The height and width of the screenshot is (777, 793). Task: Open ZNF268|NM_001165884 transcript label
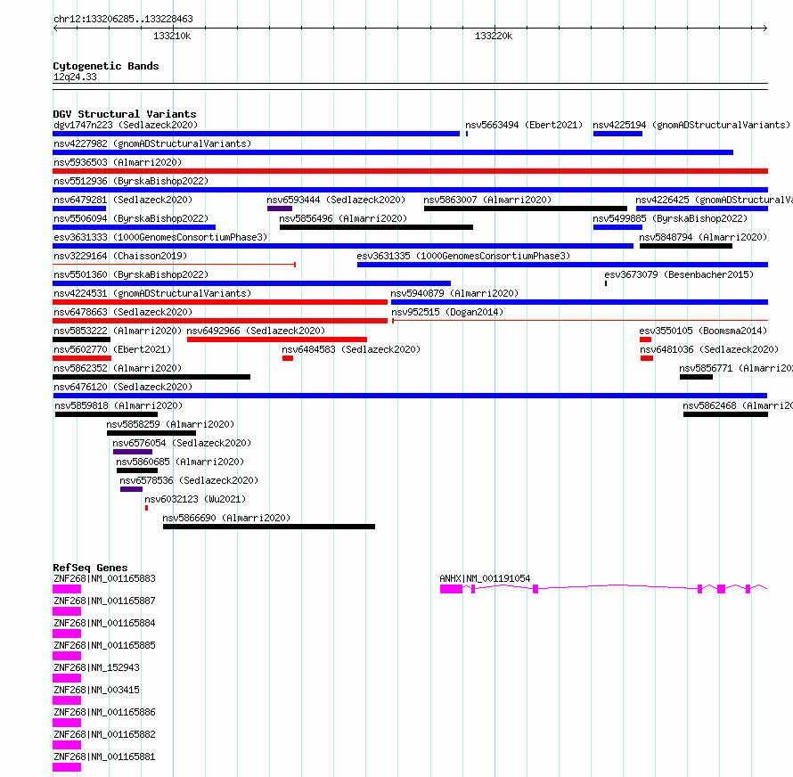coord(104,623)
